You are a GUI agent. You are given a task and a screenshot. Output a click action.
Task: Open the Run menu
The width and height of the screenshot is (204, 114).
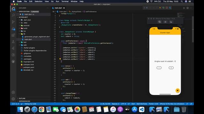pos(57,1)
